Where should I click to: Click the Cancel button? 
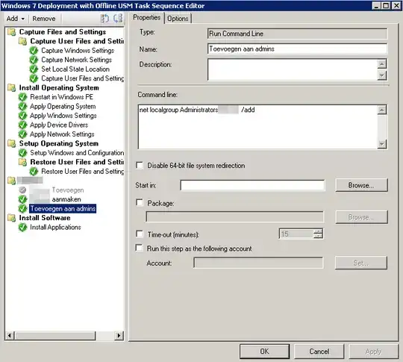click(x=319, y=352)
